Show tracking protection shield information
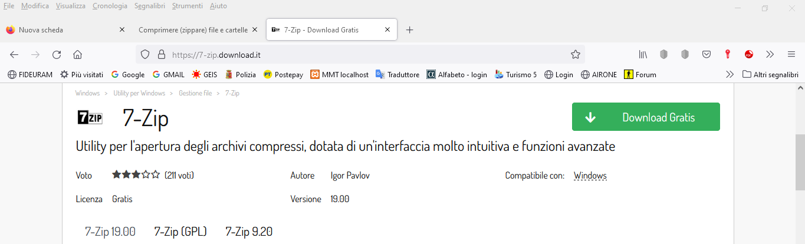This screenshot has height=244, width=805. pyautogui.click(x=145, y=55)
